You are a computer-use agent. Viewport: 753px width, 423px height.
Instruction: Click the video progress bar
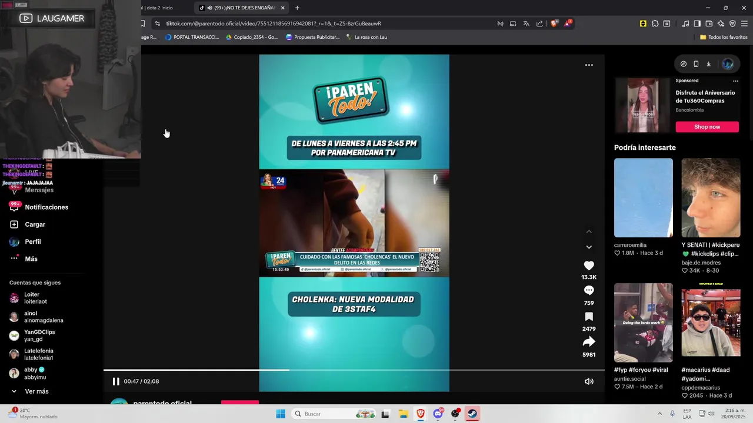(354, 370)
